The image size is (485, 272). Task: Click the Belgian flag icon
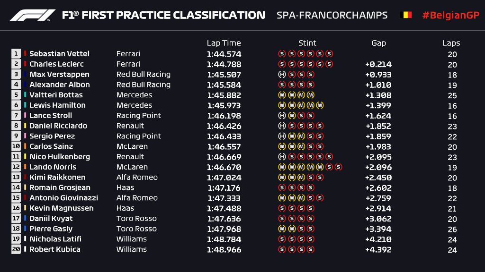(406, 15)
